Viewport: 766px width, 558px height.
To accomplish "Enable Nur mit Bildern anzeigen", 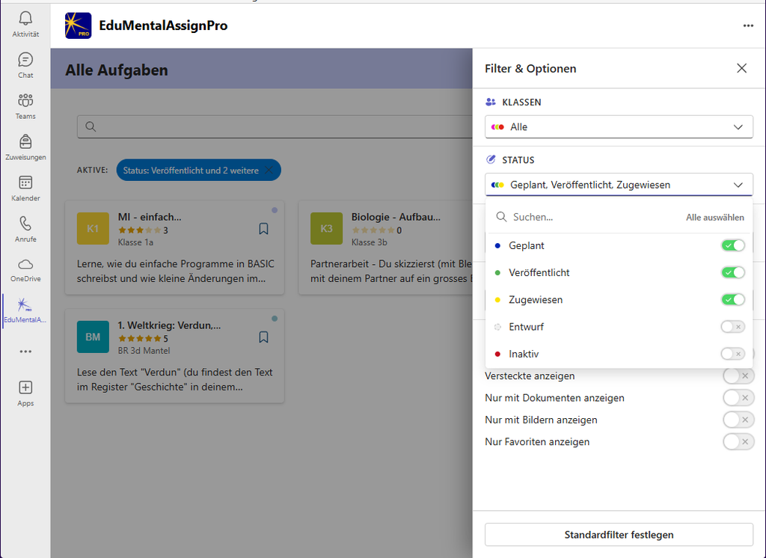I will click(738, 420).
